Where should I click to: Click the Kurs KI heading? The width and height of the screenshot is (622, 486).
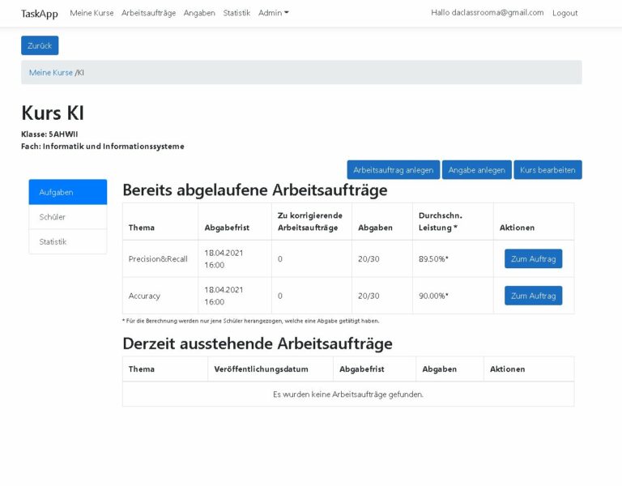tap(53, 113)
